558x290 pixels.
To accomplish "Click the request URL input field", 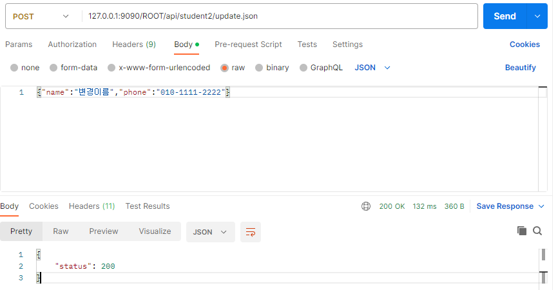I will (280, 16).
